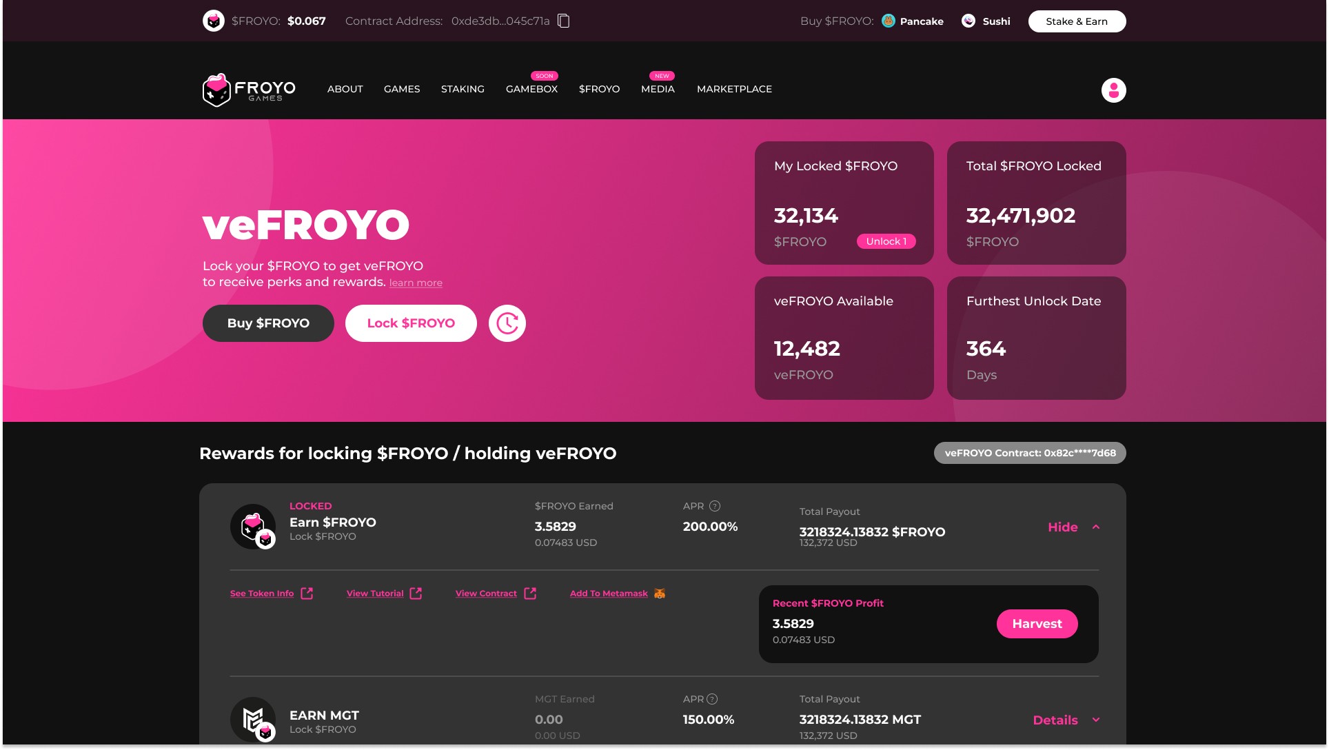Click the Lock $FROYO button

411,323
